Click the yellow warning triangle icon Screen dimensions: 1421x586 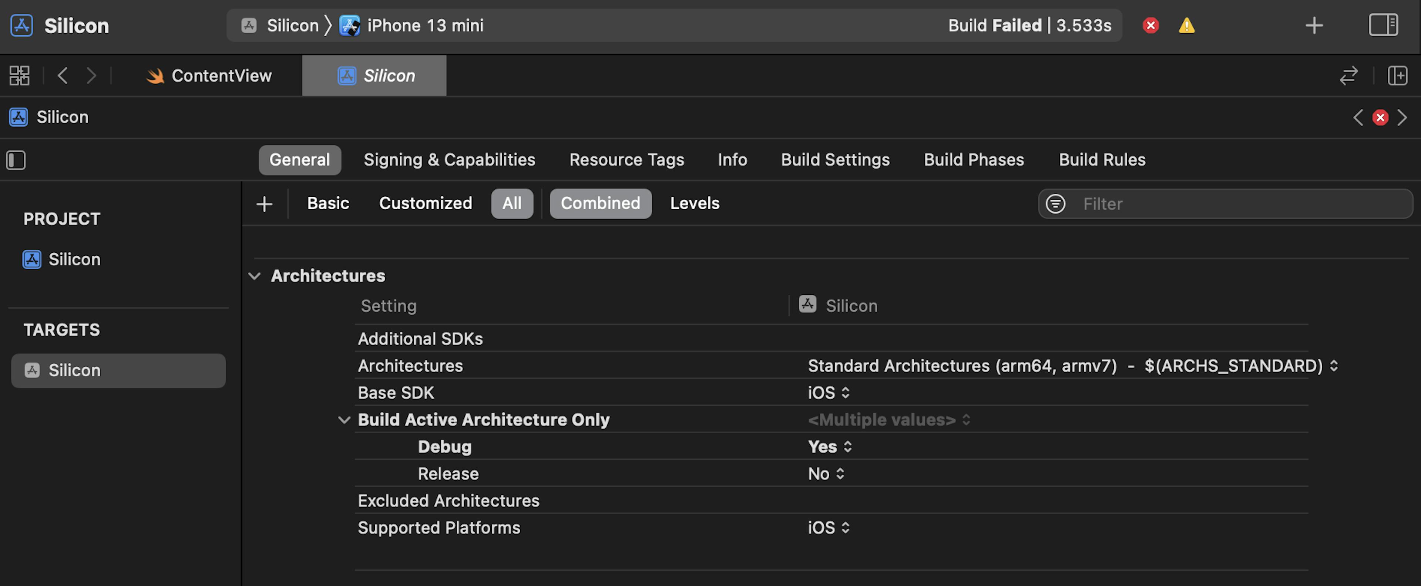pos(1186,26)
